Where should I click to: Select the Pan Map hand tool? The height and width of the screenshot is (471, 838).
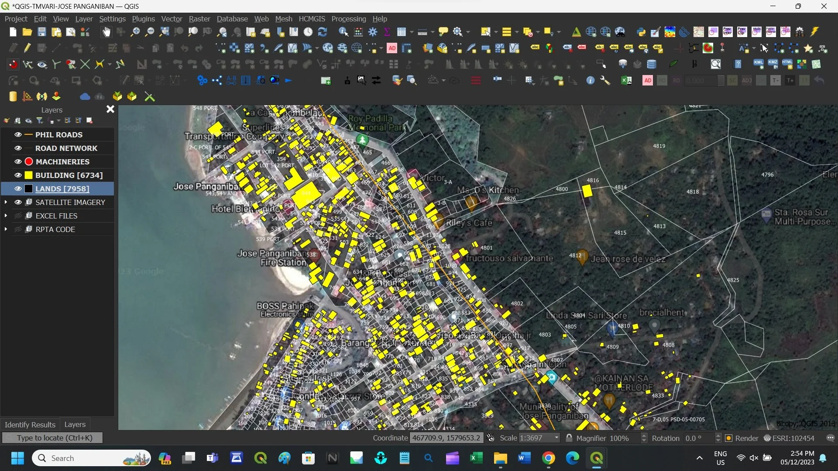point(106,32)
